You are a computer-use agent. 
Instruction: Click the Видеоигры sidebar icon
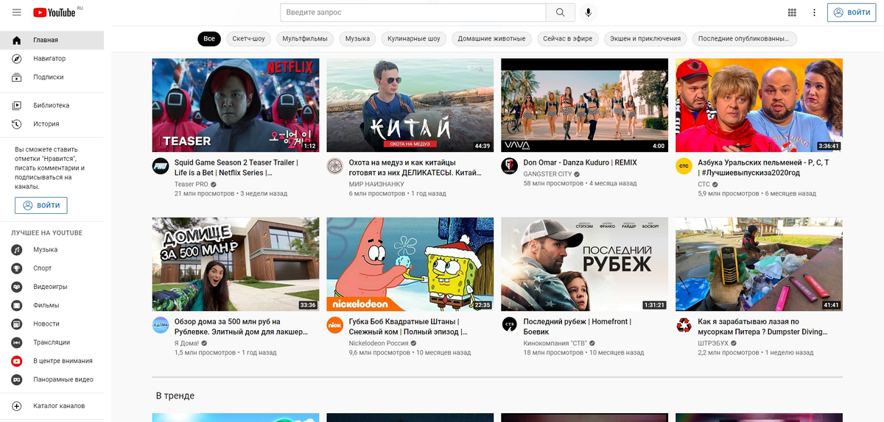(17, 287)
